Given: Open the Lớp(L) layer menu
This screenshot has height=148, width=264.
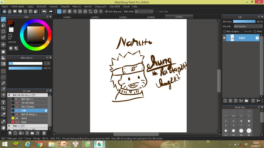Looking at the screenshot, I should pos(30,6).
